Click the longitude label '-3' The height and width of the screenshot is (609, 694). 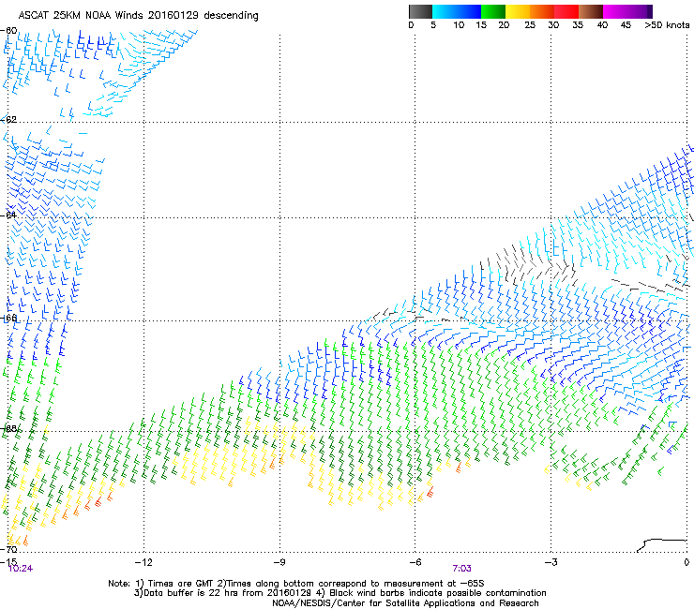point(551,562)
